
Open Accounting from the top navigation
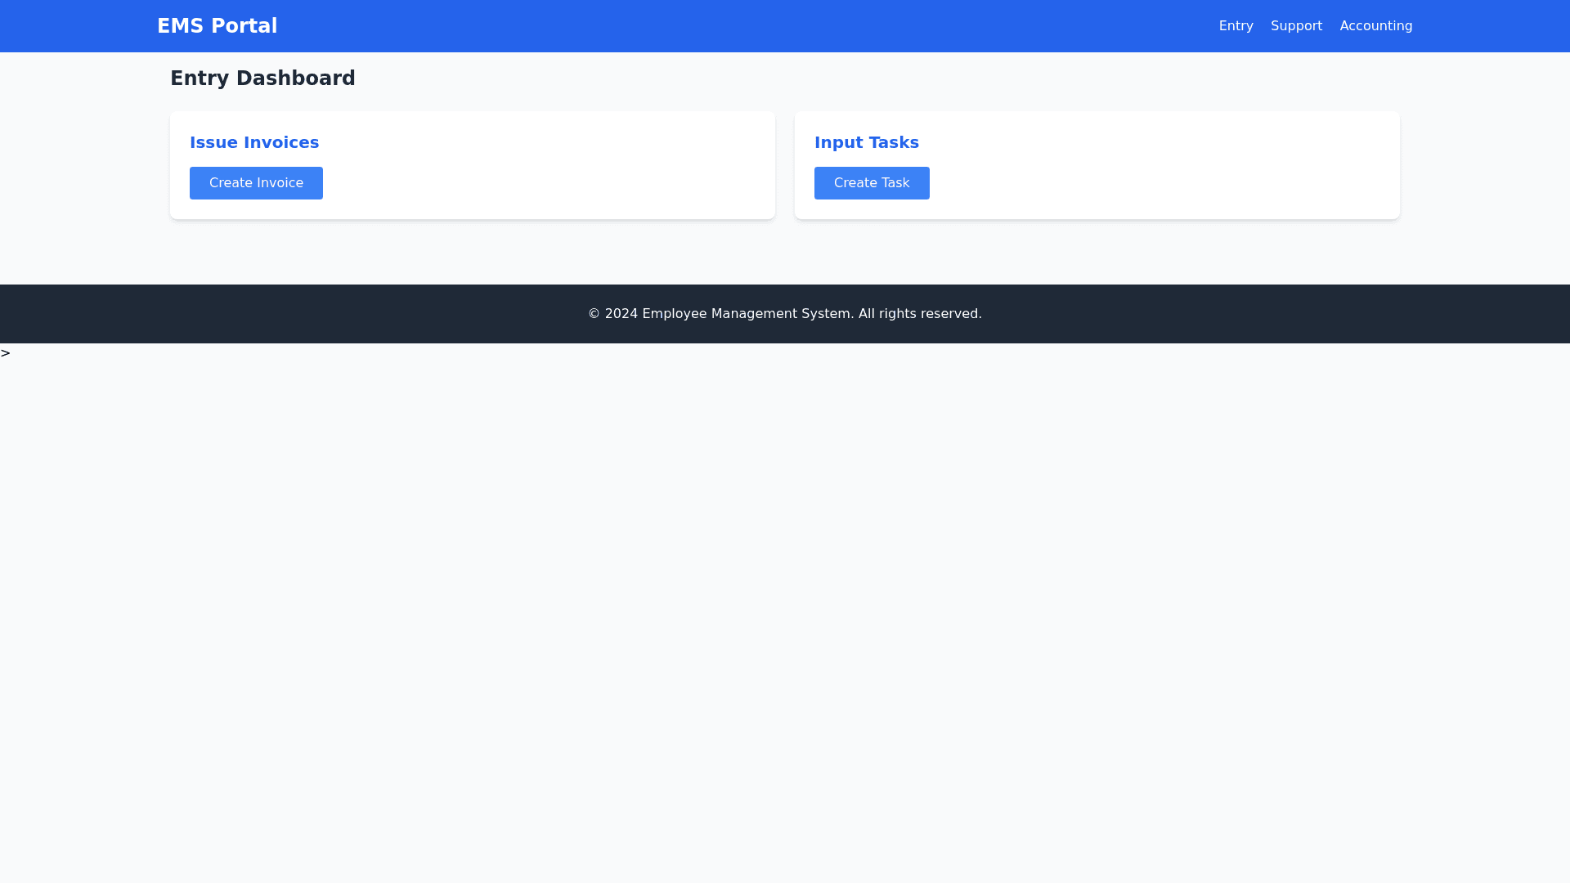click(x=1375, y=25)
